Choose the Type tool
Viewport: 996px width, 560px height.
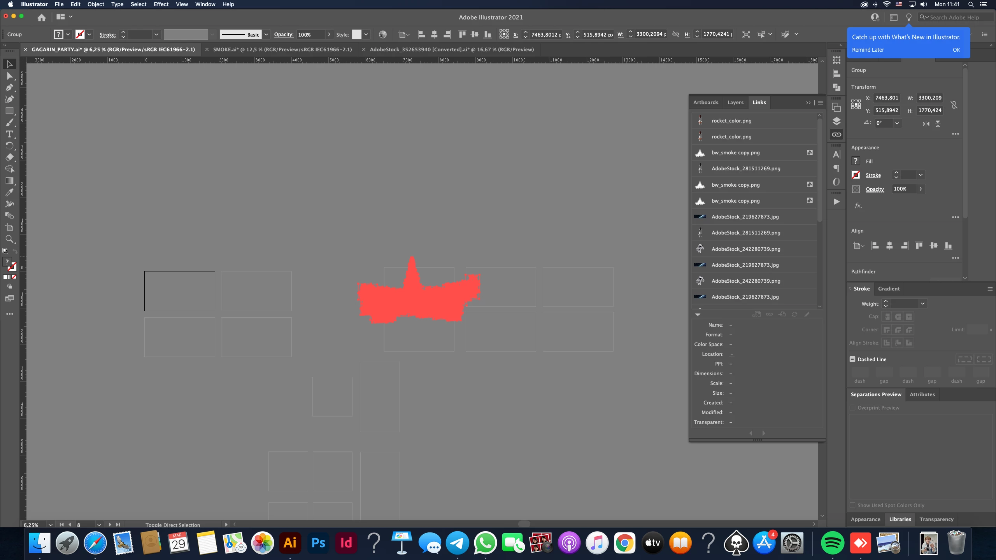coord(9,134)
